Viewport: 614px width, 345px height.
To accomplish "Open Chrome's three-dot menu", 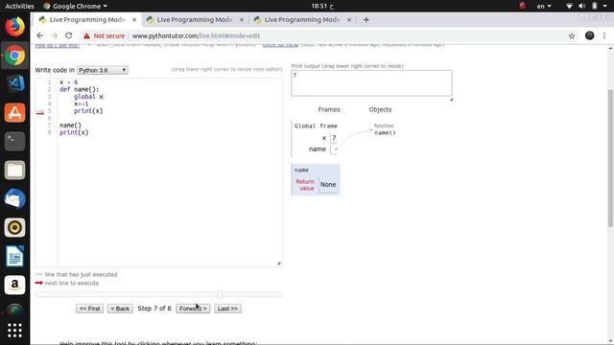I will (x=604, y=35).
